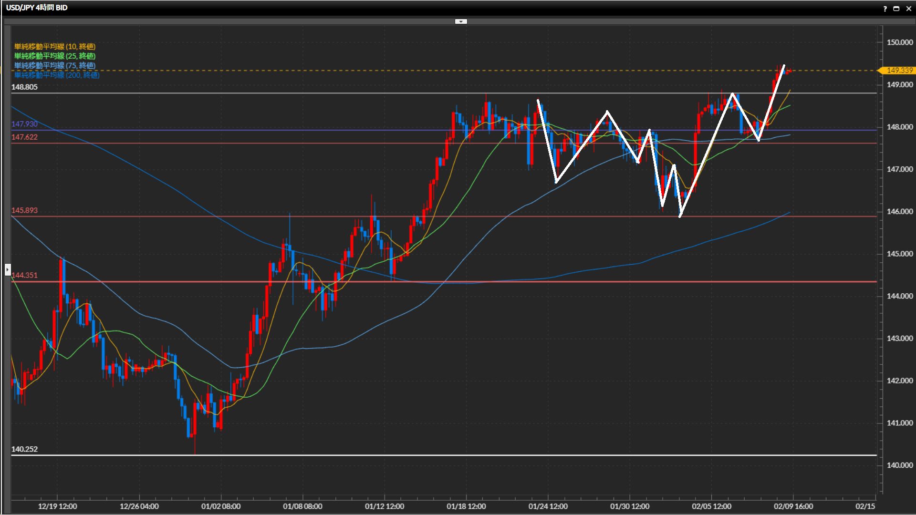The width and height of the screenshot is (916, 515).
Task: Maximize the chart window
Action: coord(896,9)
